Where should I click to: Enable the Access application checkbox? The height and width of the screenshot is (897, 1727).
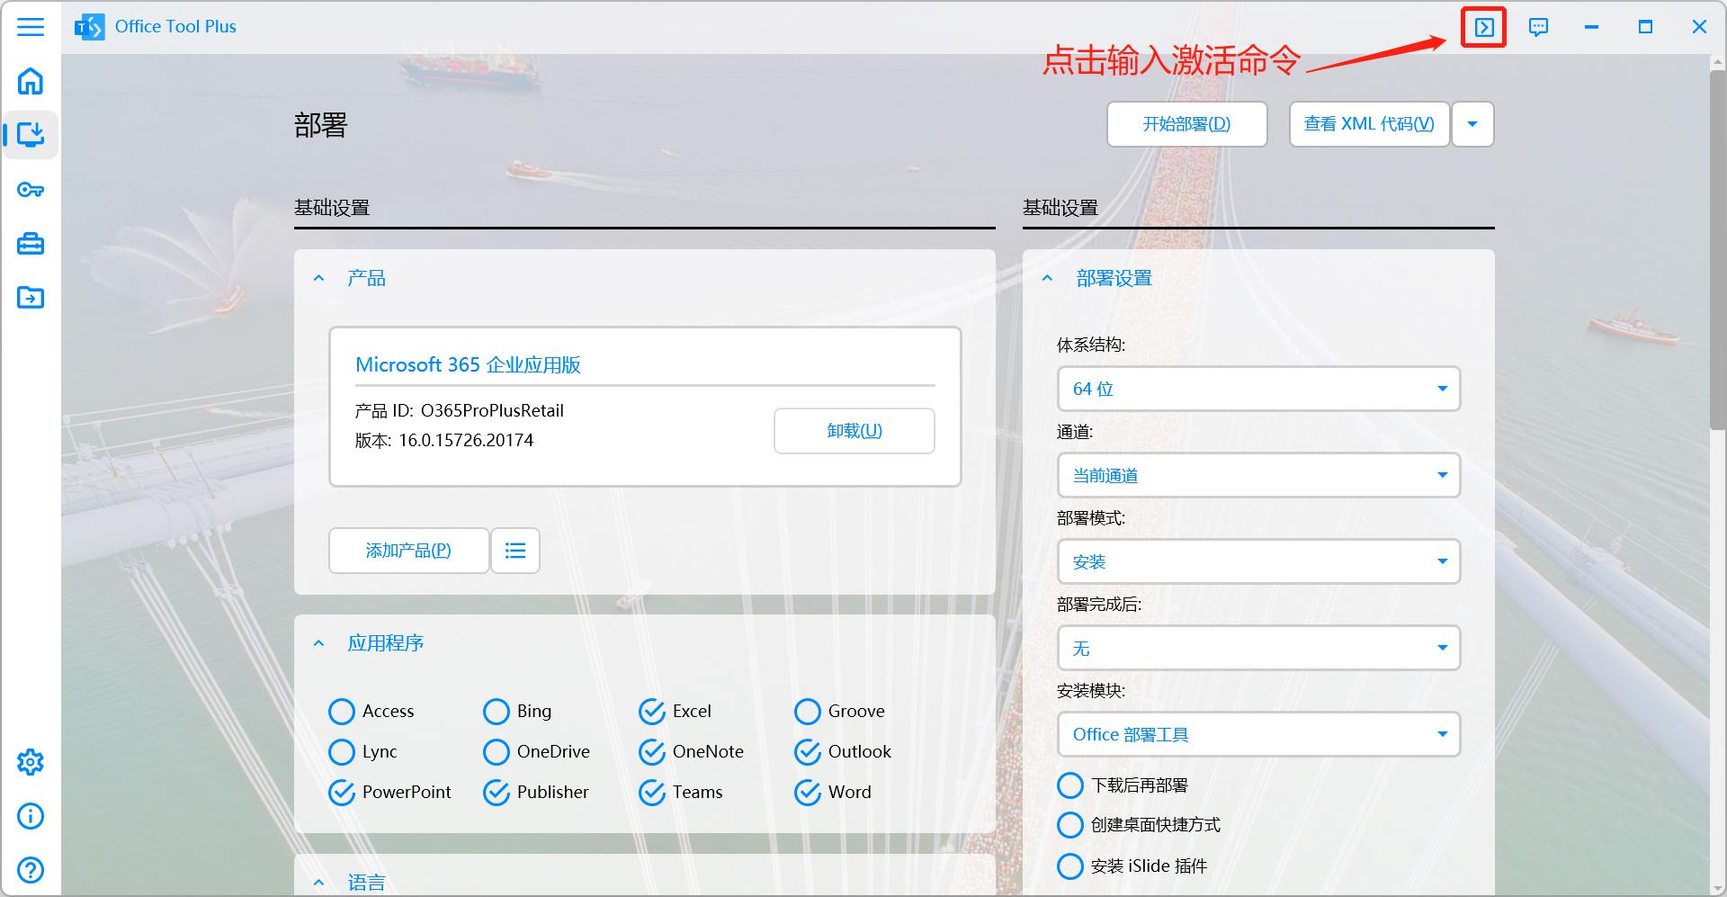coord(342,711)
